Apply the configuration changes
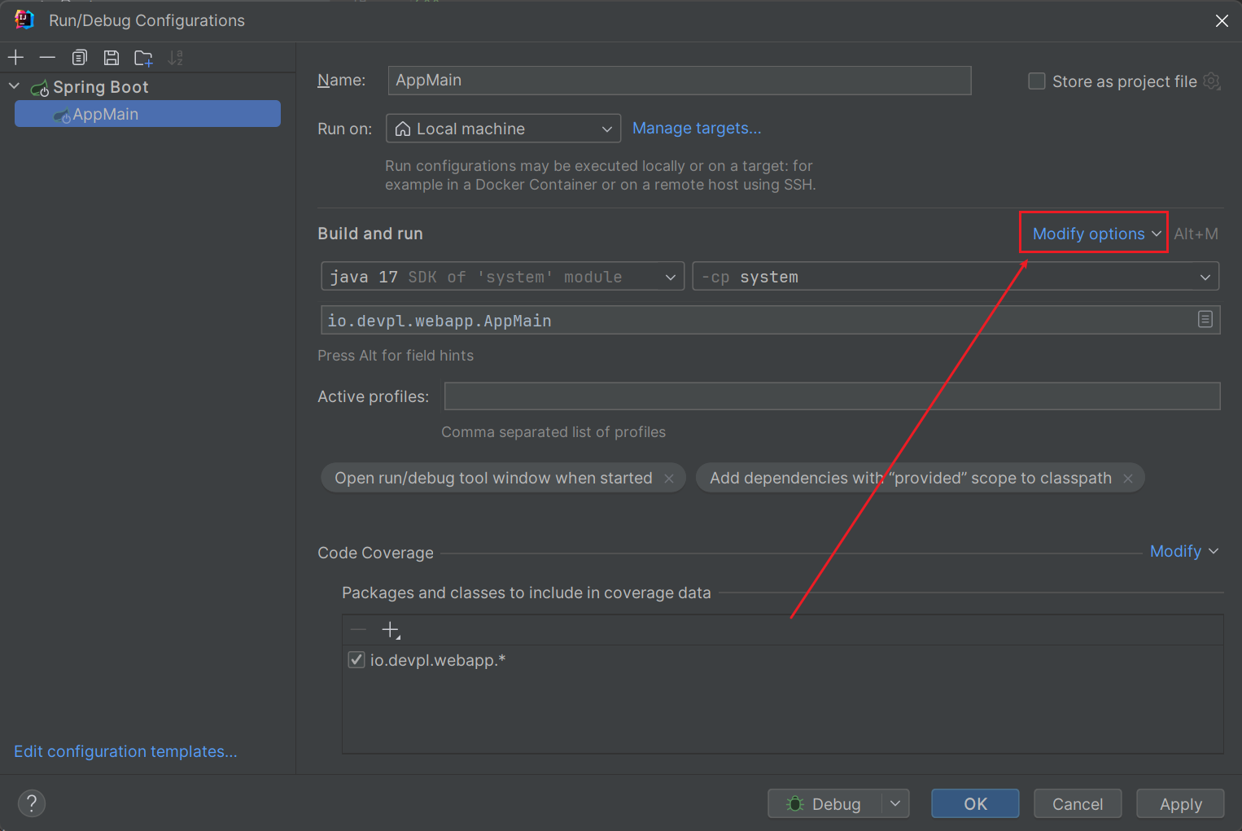 tap(1180, 803)
